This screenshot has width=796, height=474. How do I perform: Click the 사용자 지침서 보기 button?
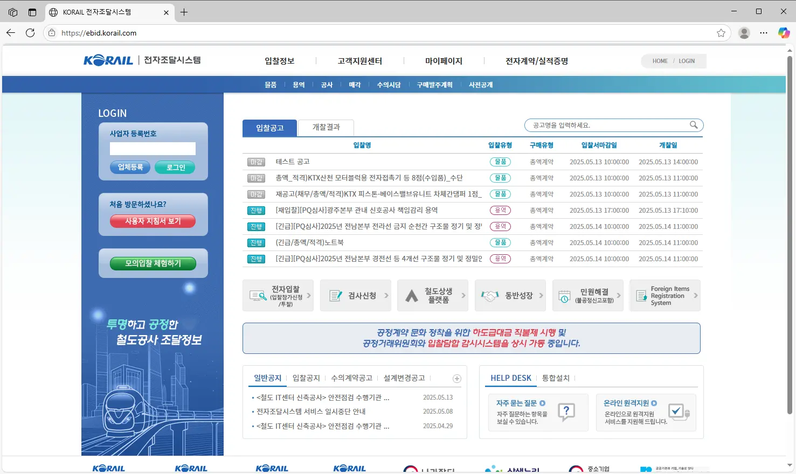153,221
